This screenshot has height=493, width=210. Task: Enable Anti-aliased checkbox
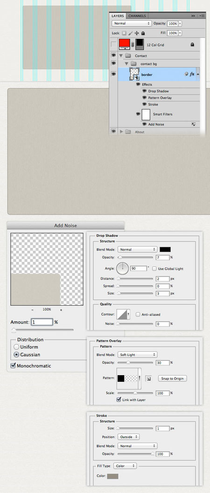click(138, 314)
